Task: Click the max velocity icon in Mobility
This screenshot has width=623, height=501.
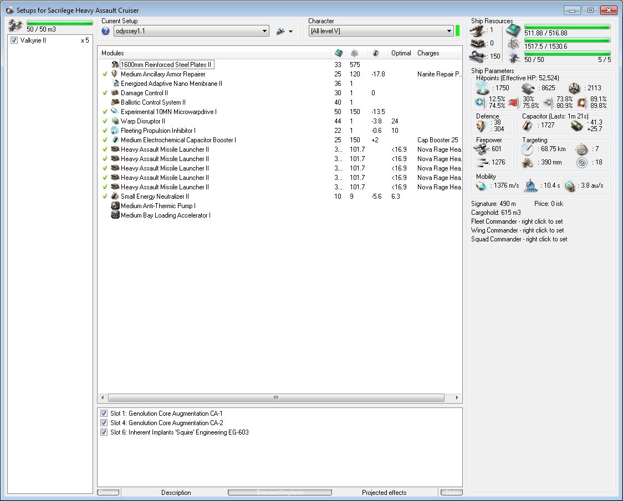Action: click(x=481, y=186)
